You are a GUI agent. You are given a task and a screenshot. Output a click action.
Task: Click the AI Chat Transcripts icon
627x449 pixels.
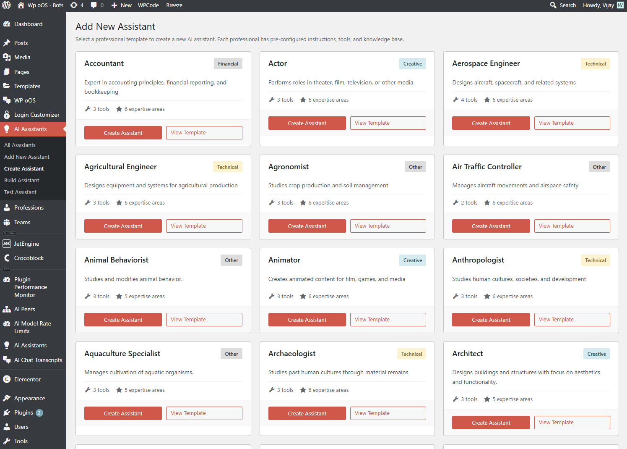click(7, 360)
